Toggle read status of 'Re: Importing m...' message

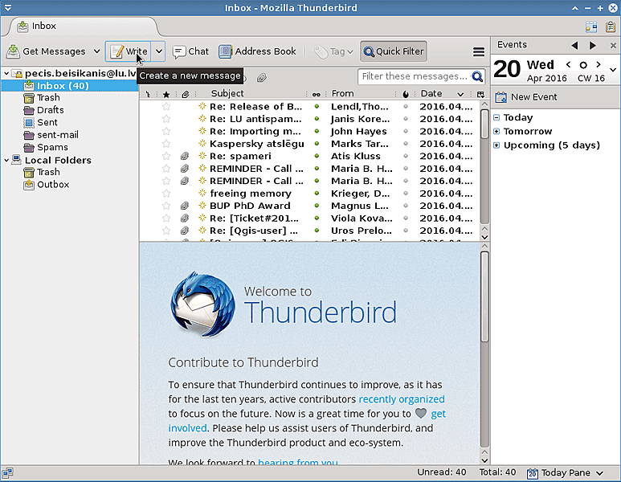click(x=317, y=131)
